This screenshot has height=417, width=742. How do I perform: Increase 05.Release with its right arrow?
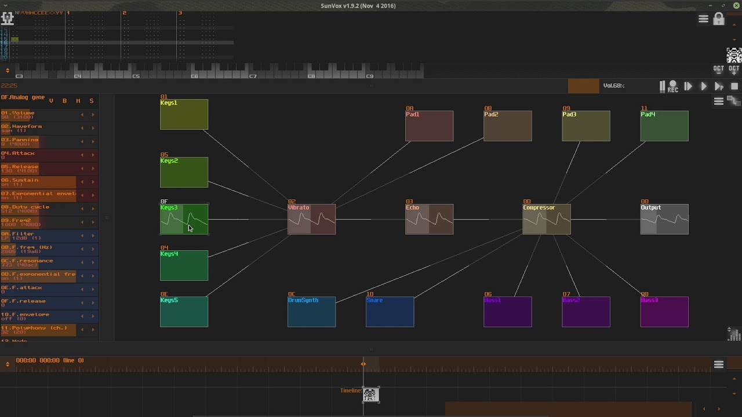click(93, 168)
